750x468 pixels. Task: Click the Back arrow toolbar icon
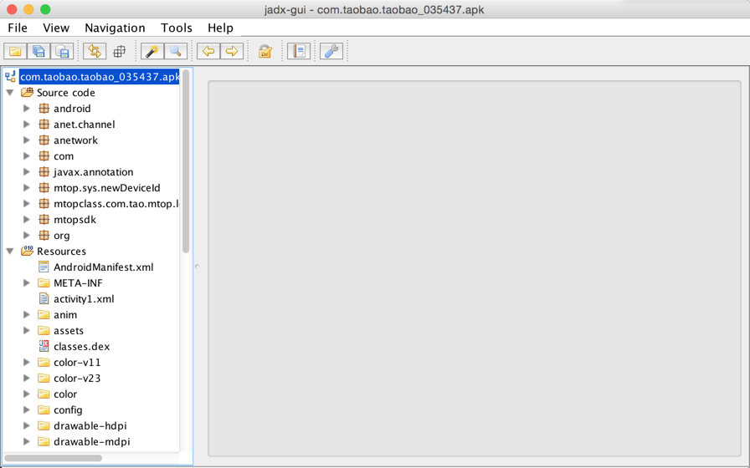tap(208, 51)
